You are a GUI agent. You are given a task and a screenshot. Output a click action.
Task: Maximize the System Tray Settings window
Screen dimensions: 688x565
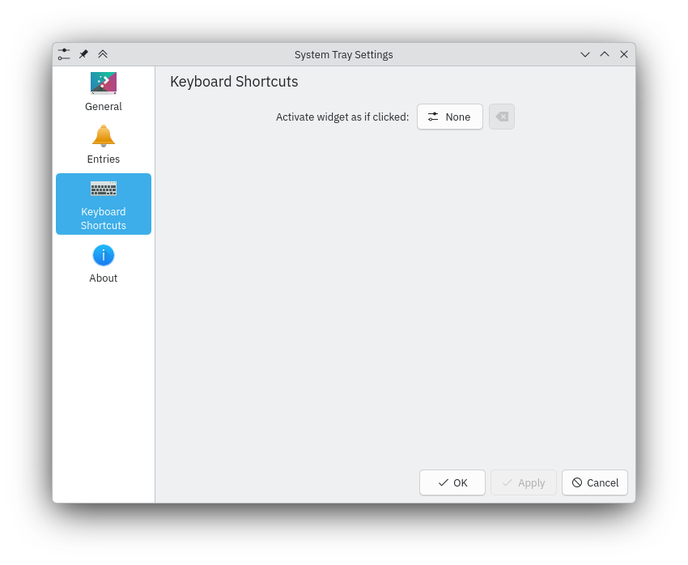pos(605,54)
